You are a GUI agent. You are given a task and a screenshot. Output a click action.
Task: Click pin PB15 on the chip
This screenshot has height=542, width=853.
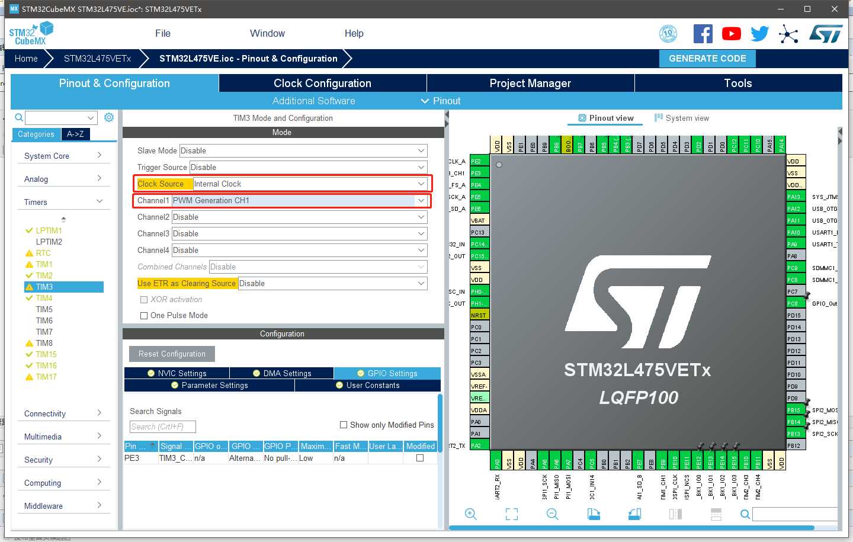tap(796, 410)
